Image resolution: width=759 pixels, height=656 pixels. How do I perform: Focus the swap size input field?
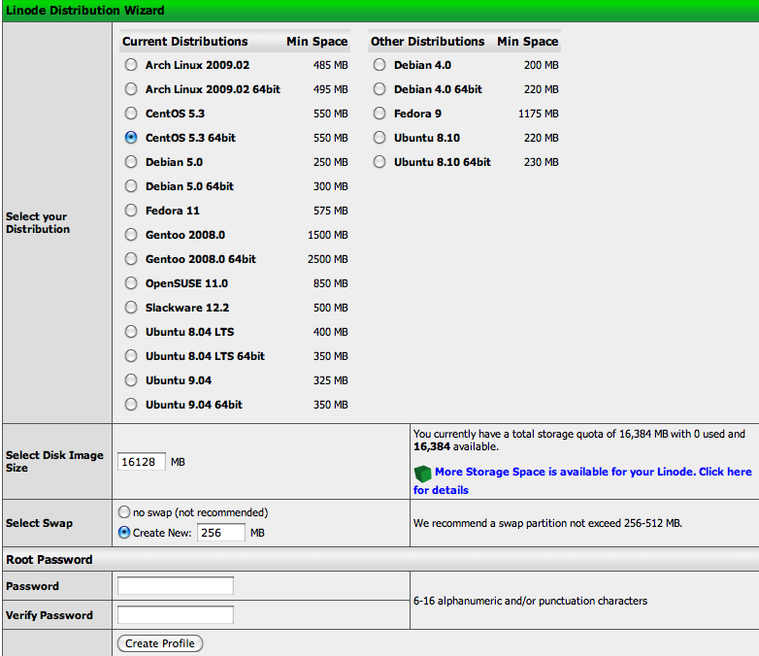(x=220, y=533)
